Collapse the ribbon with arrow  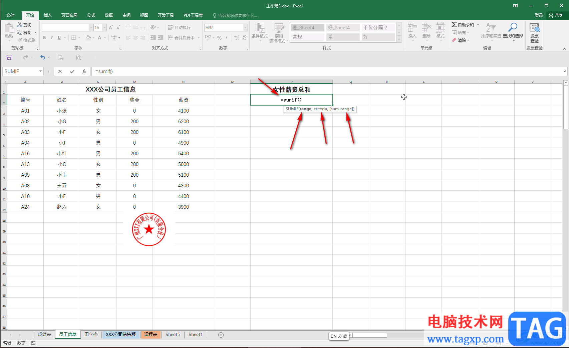coord(564,49)
